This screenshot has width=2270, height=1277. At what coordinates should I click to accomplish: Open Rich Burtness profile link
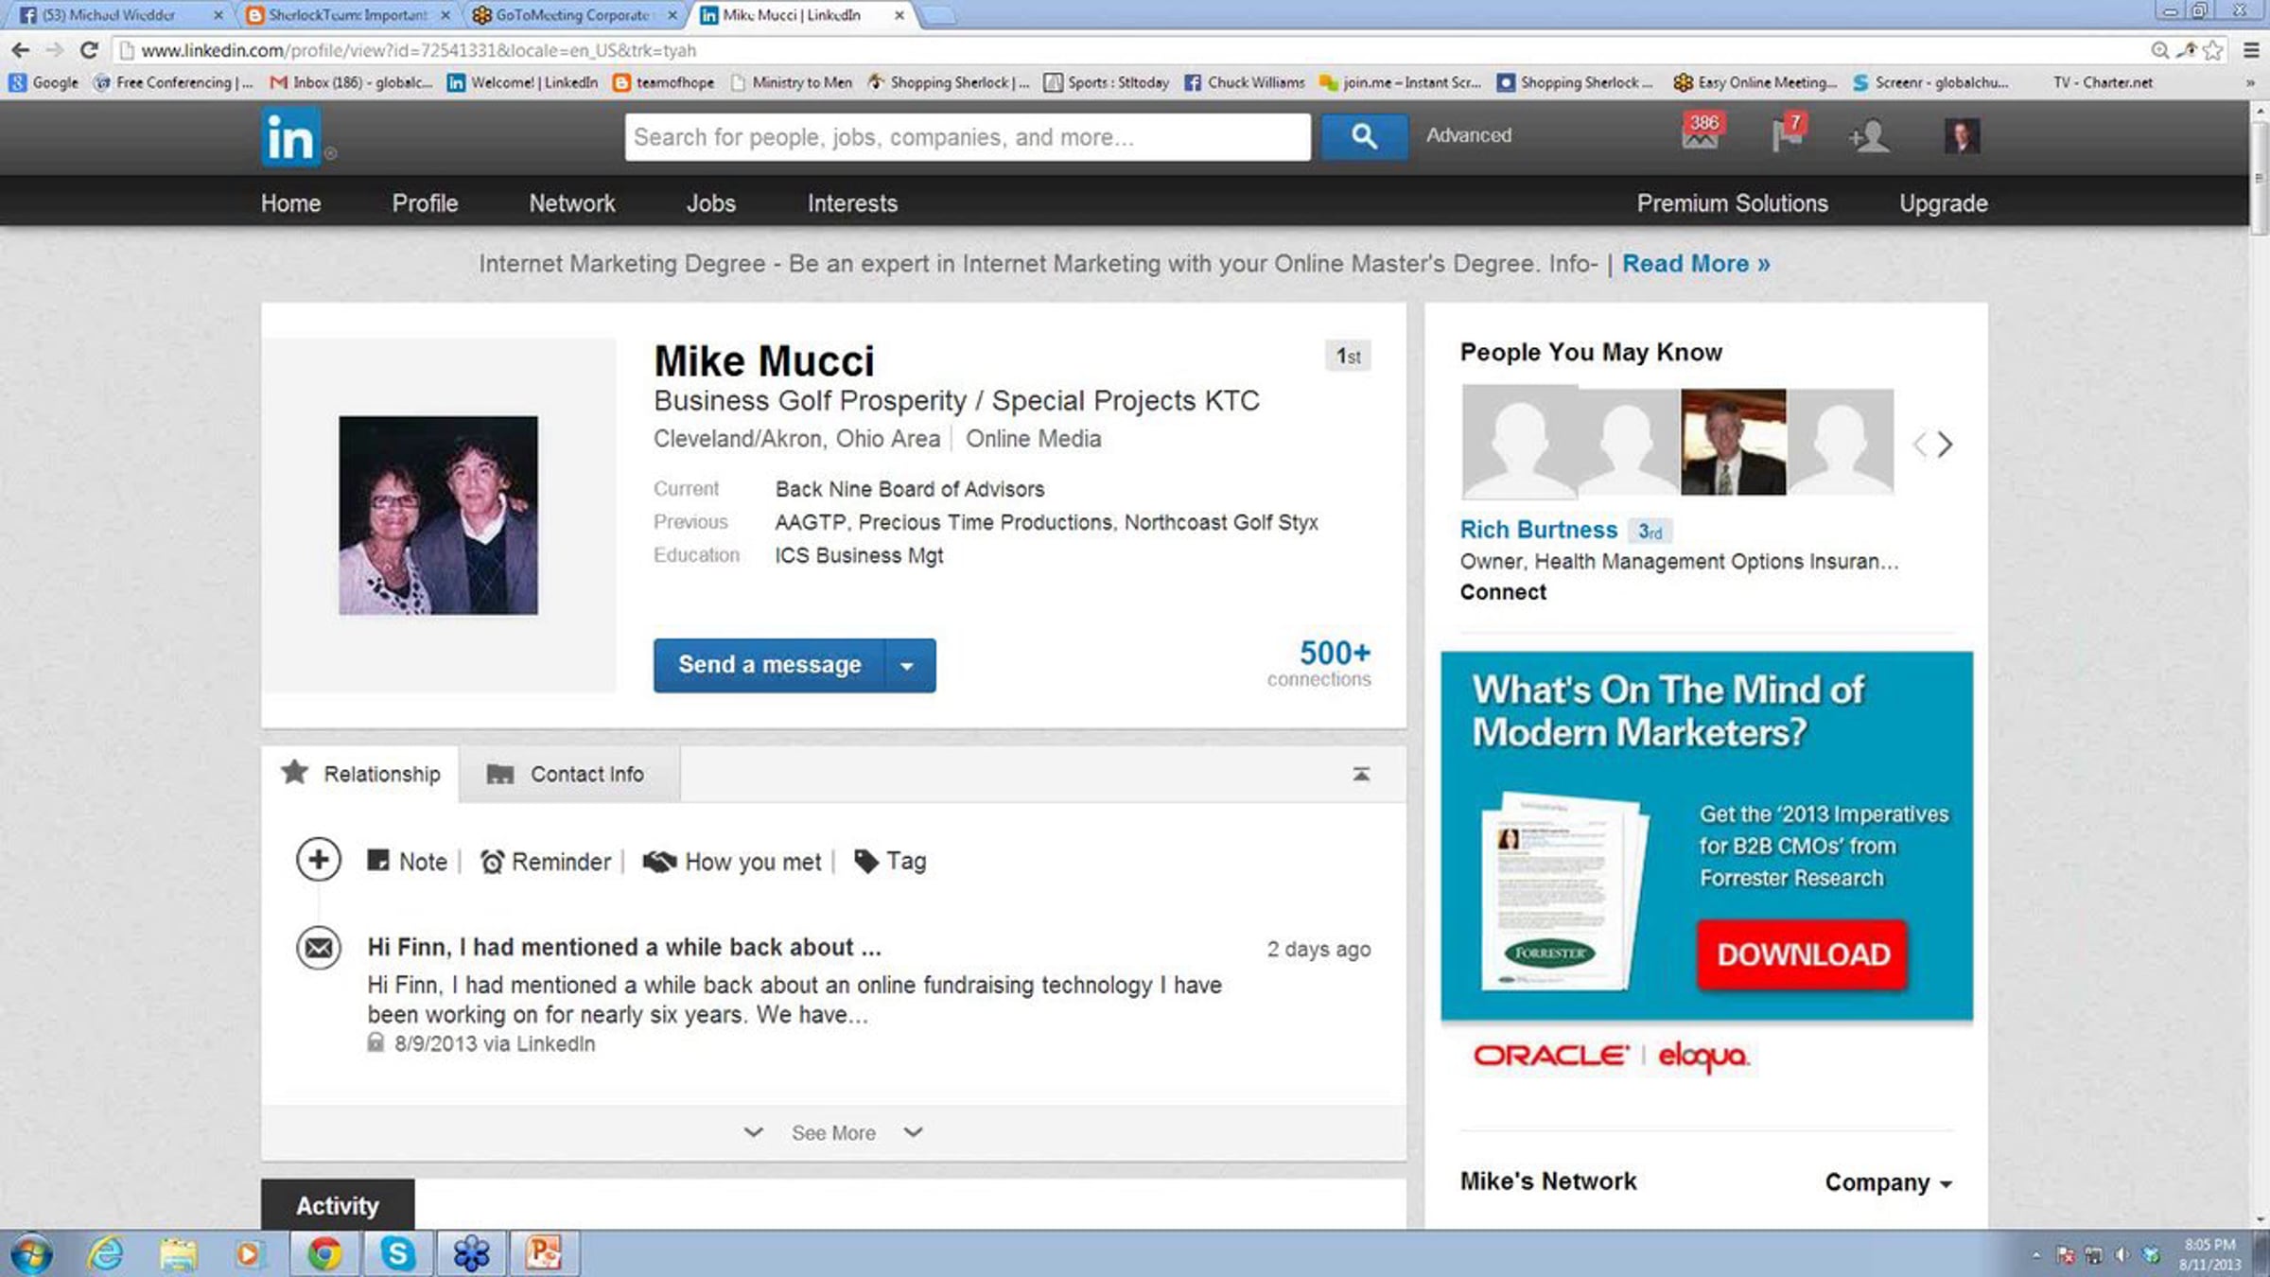point(1539,530)
